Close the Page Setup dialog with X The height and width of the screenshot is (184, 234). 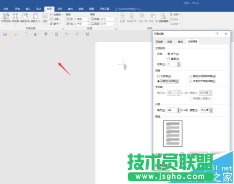coord(226,34)
